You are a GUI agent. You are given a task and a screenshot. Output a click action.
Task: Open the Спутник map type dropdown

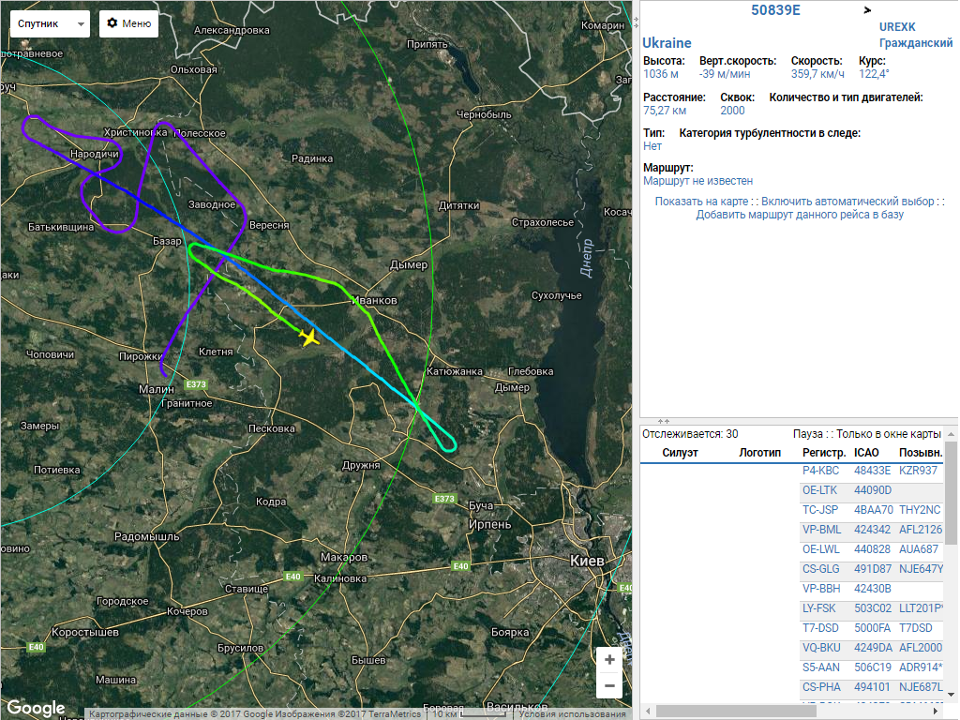(53, 23)
